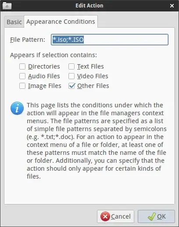Click the Edit Action title bar text

89,6
